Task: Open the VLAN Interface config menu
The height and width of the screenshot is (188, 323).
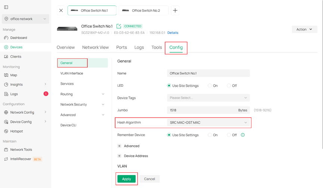Action: pyautogui.click(x=72, y=73)
